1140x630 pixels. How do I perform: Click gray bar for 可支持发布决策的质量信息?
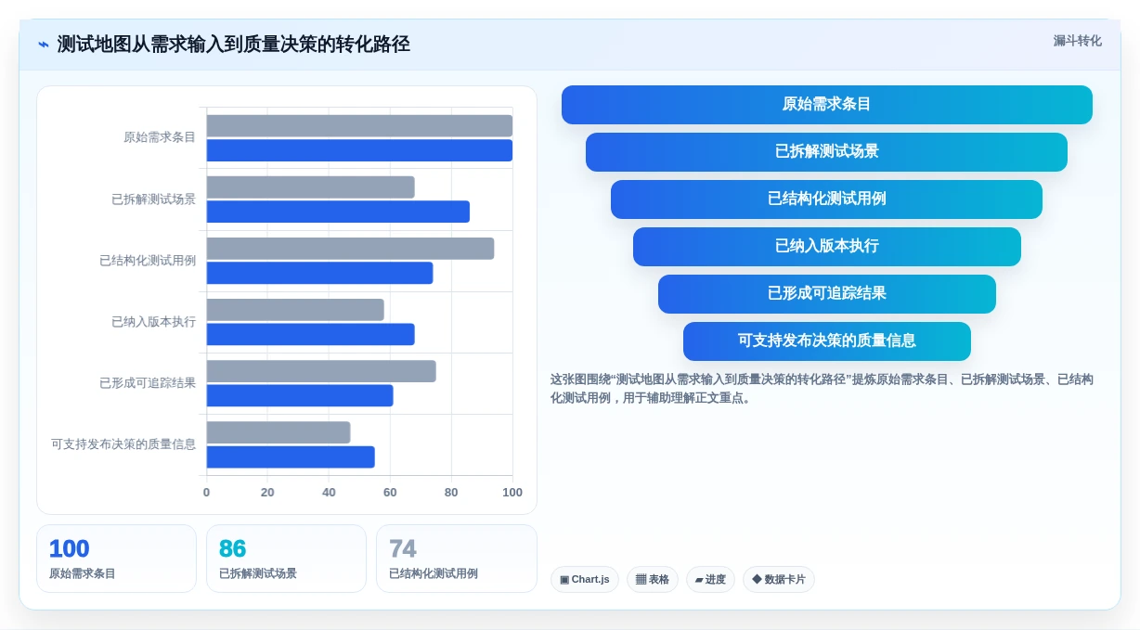[279, 432]
